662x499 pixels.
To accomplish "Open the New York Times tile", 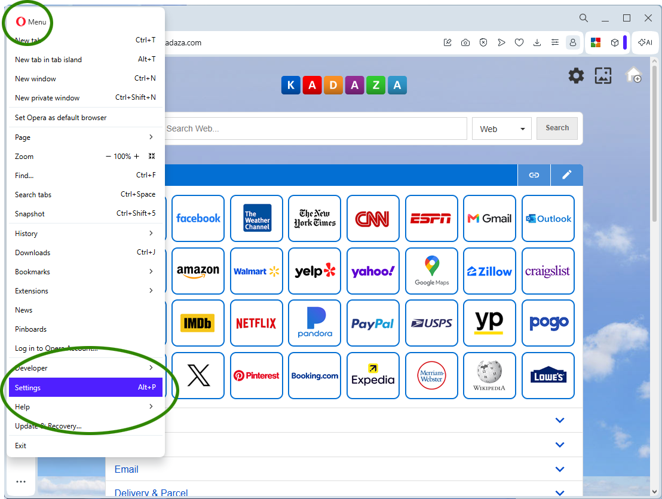I will coord(314,218).
